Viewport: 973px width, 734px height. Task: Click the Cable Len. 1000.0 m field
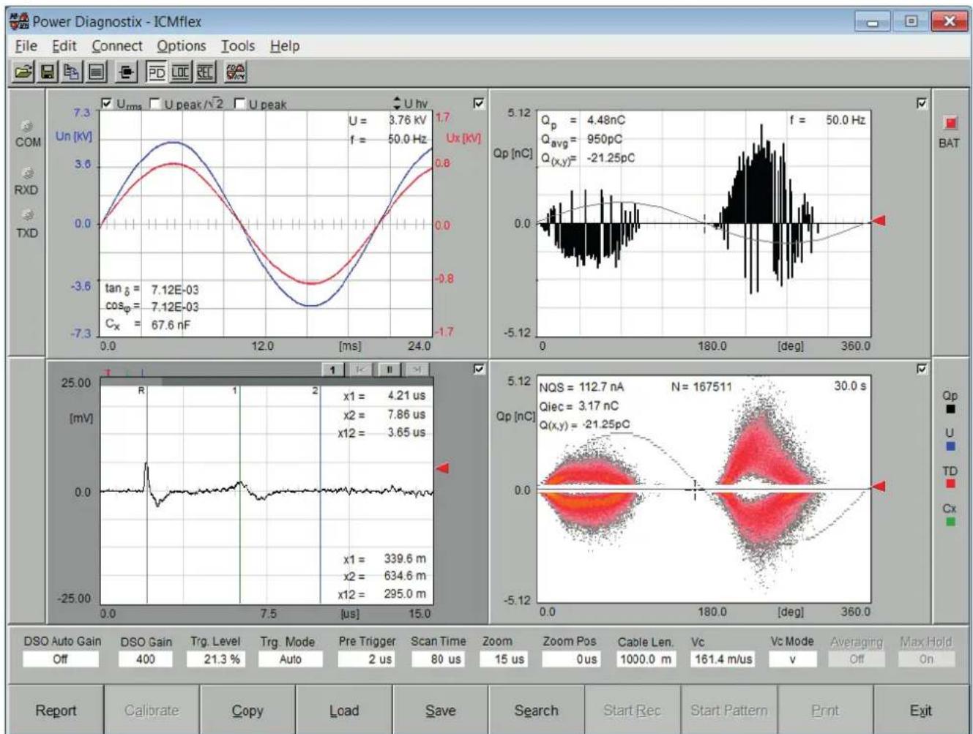pos(646,659)
